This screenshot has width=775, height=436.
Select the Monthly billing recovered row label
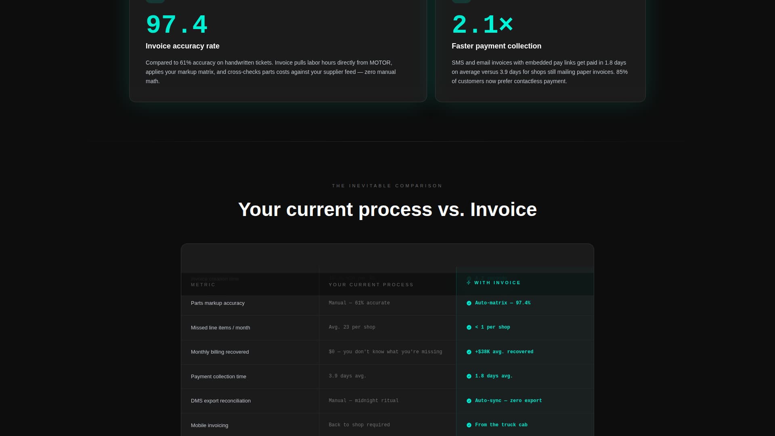220,352
